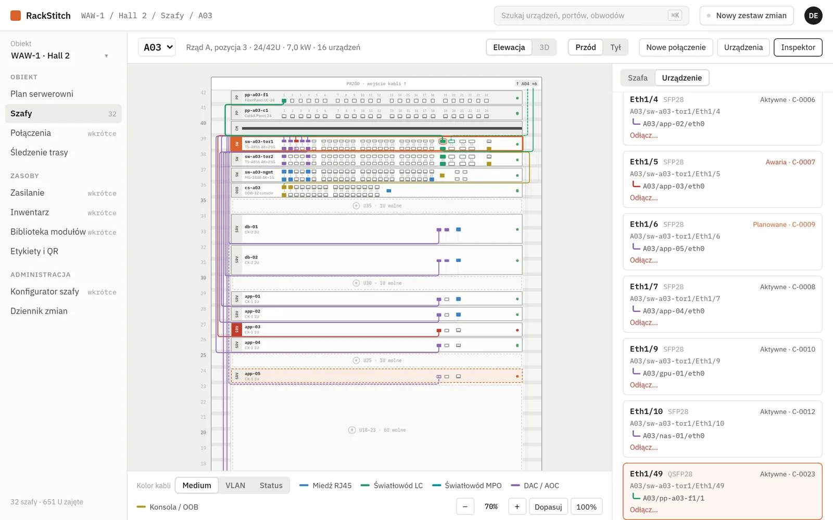Click the Konsola / OOB legend color line
The image size is (833, 520).
(x=141, y=506)
